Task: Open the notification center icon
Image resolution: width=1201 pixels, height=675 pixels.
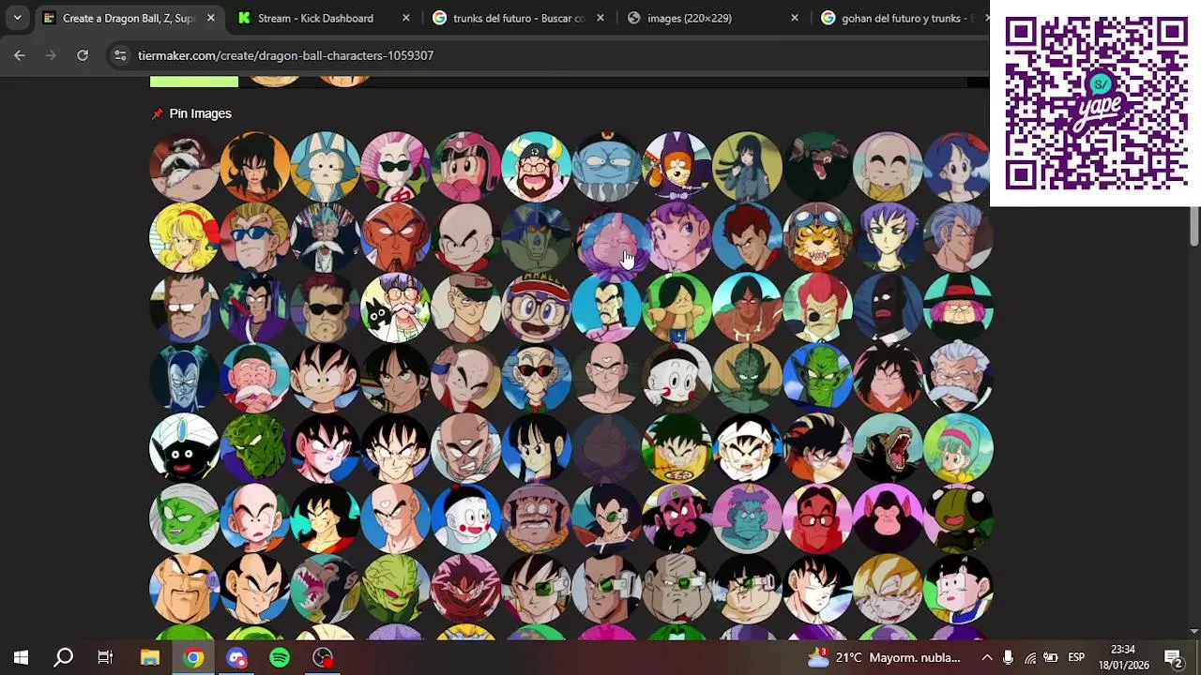Action: [x=1173, y=657]
